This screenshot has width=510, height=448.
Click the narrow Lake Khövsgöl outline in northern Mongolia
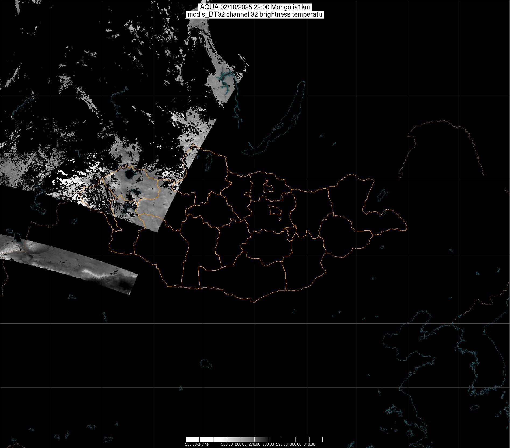coord(208,160)
